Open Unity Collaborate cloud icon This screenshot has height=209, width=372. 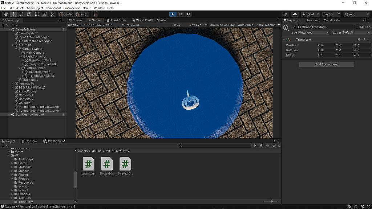(x=295, y=14)
